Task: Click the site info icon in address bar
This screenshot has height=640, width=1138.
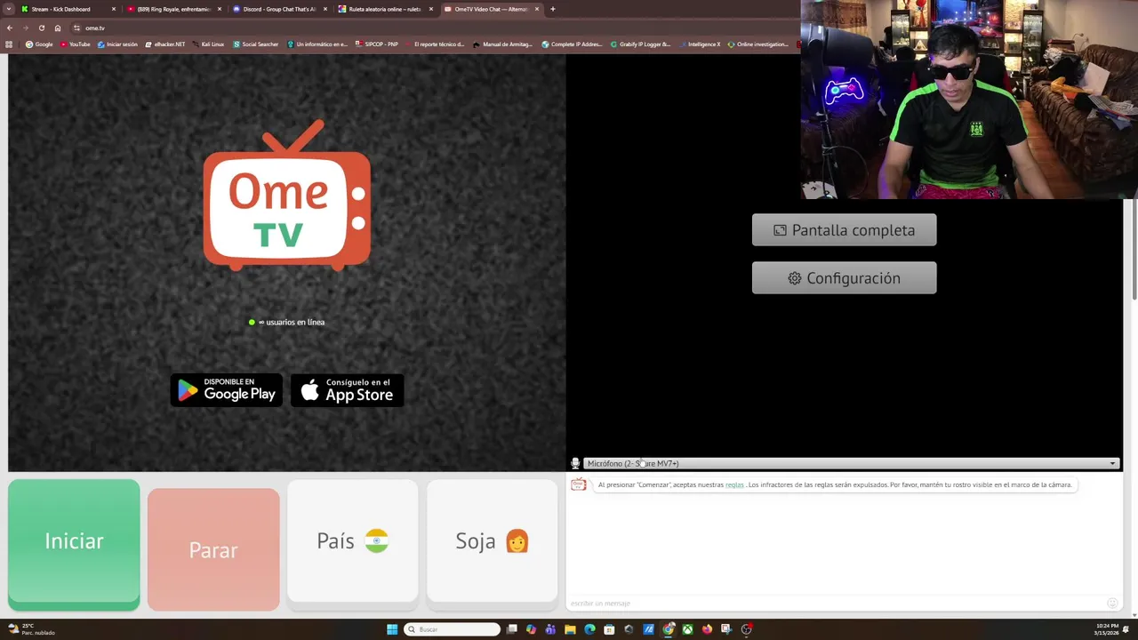Action: pos(77,28)
